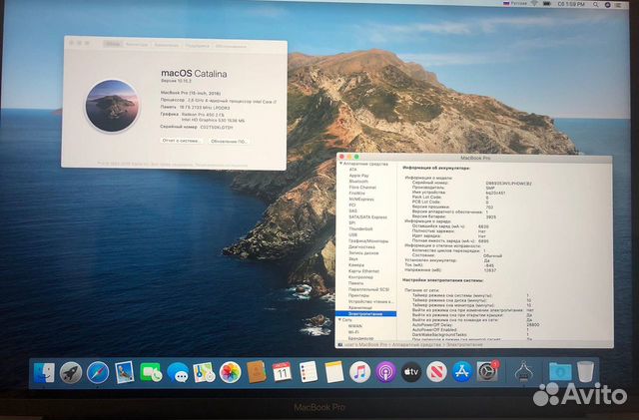Screen dimensions: 639x420
Task: Open Finder from the Dock
Action: pyautogui.click(x=44, y=372)
